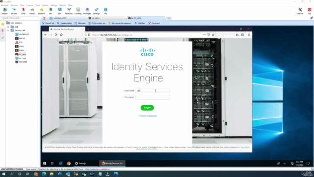Open the View menu in menu bar

coord(22,5)
